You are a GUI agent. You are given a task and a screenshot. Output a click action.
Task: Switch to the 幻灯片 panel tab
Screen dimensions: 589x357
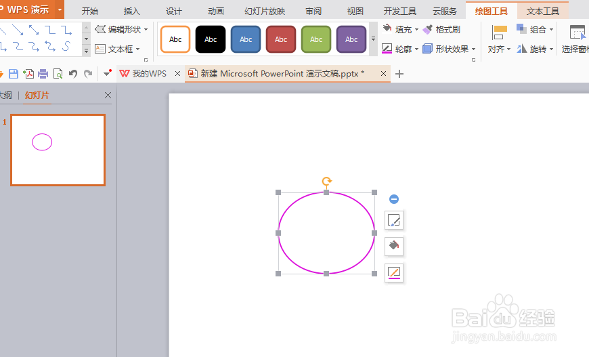point(37,96)
